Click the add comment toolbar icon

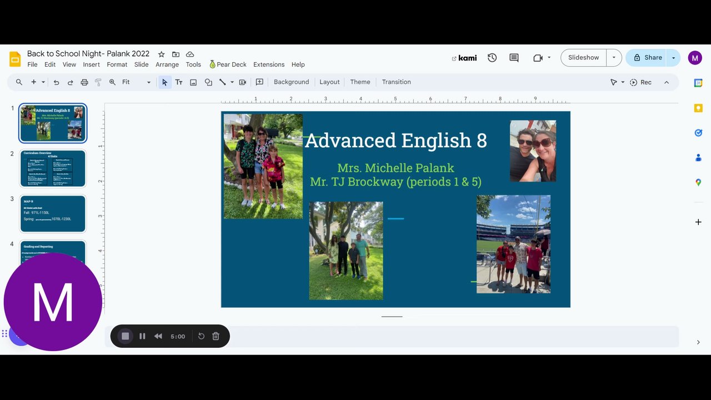259,82
